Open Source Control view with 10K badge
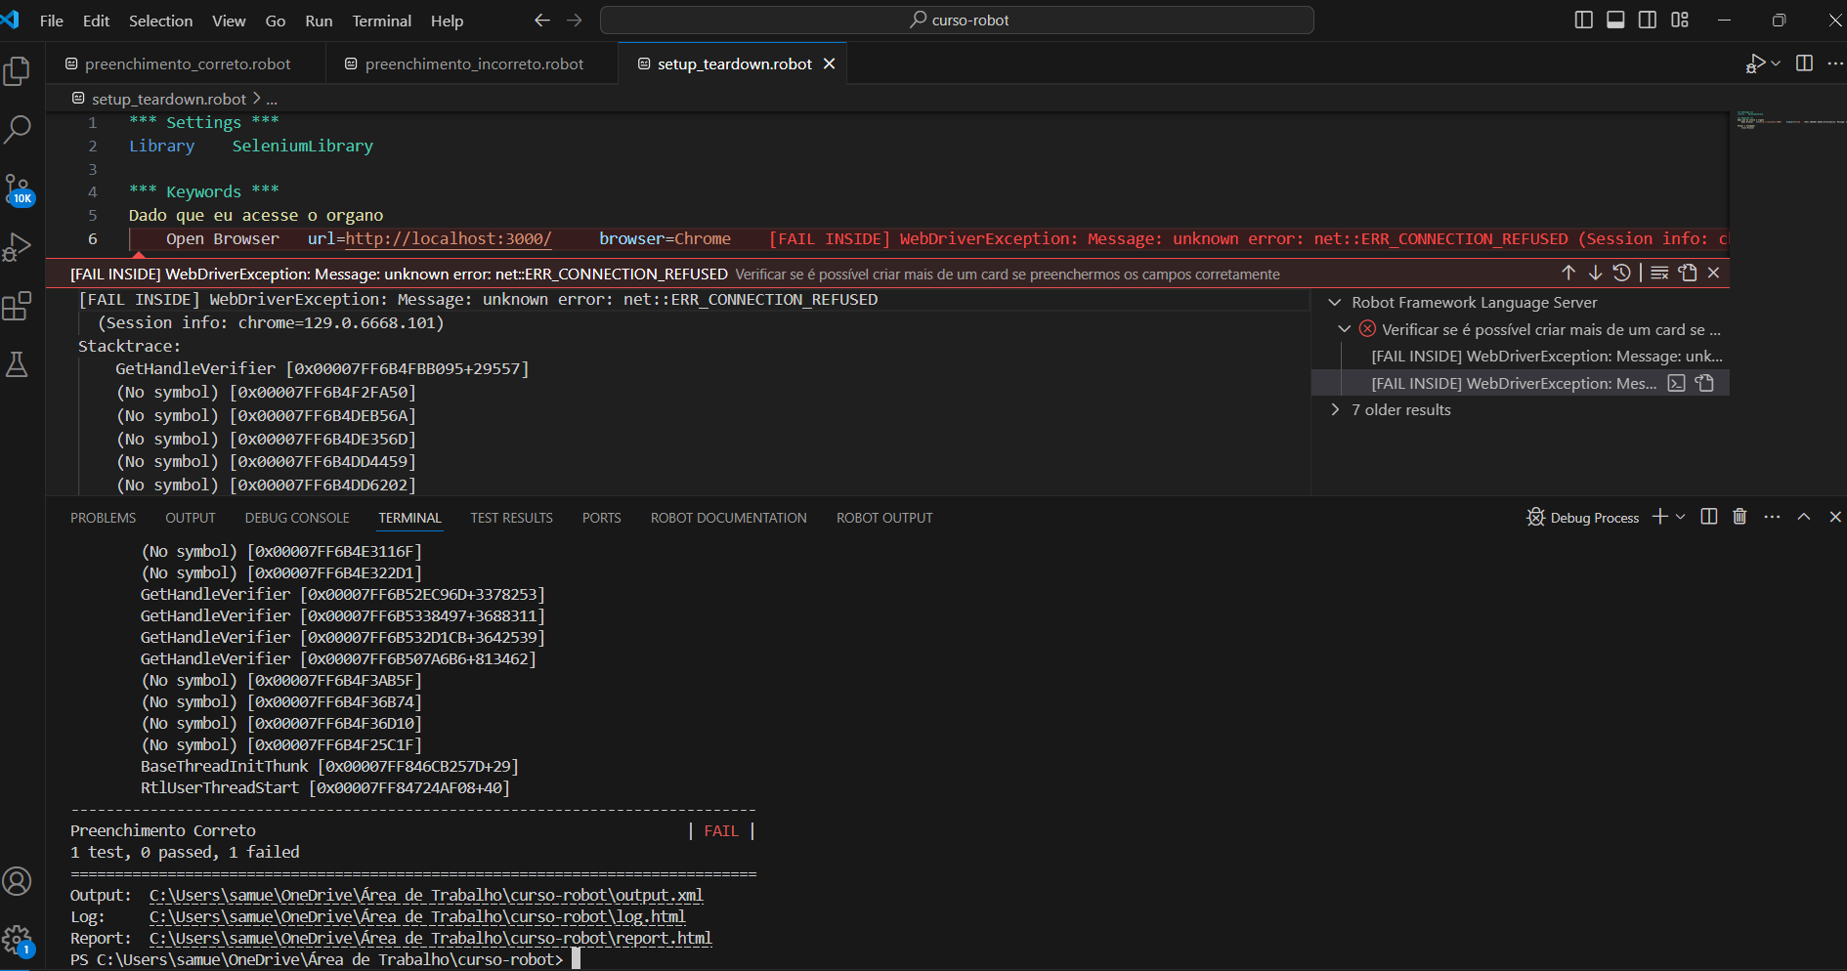1847x971 pixels. [18, 189]
